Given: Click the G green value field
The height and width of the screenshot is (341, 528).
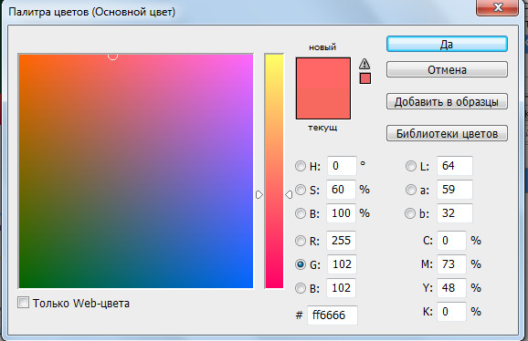Looking at the screenshot, I should click(x=342, y=264).
